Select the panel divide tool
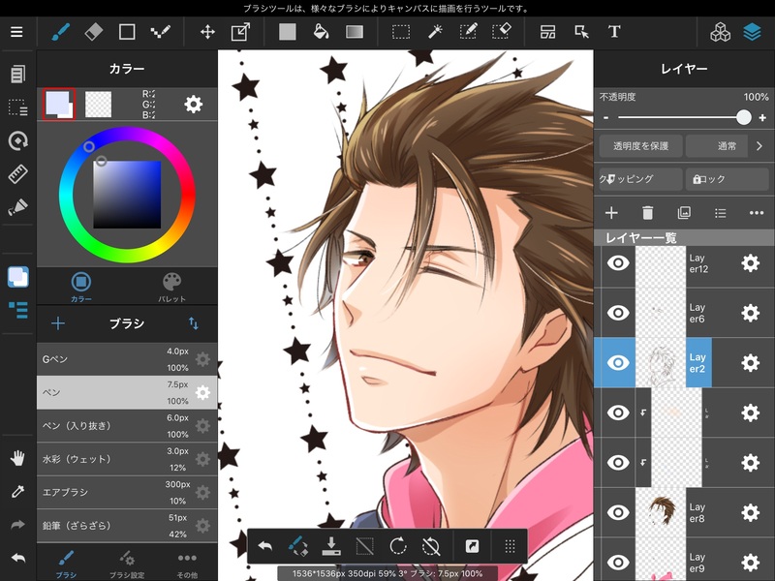Viewport: 775px width, 581px height. (x=547, y=32)
